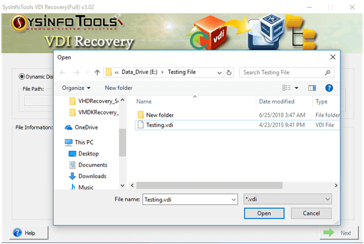Cancel the Open dialog
This screenshot has height=244, width=364.
coord(311,213)
